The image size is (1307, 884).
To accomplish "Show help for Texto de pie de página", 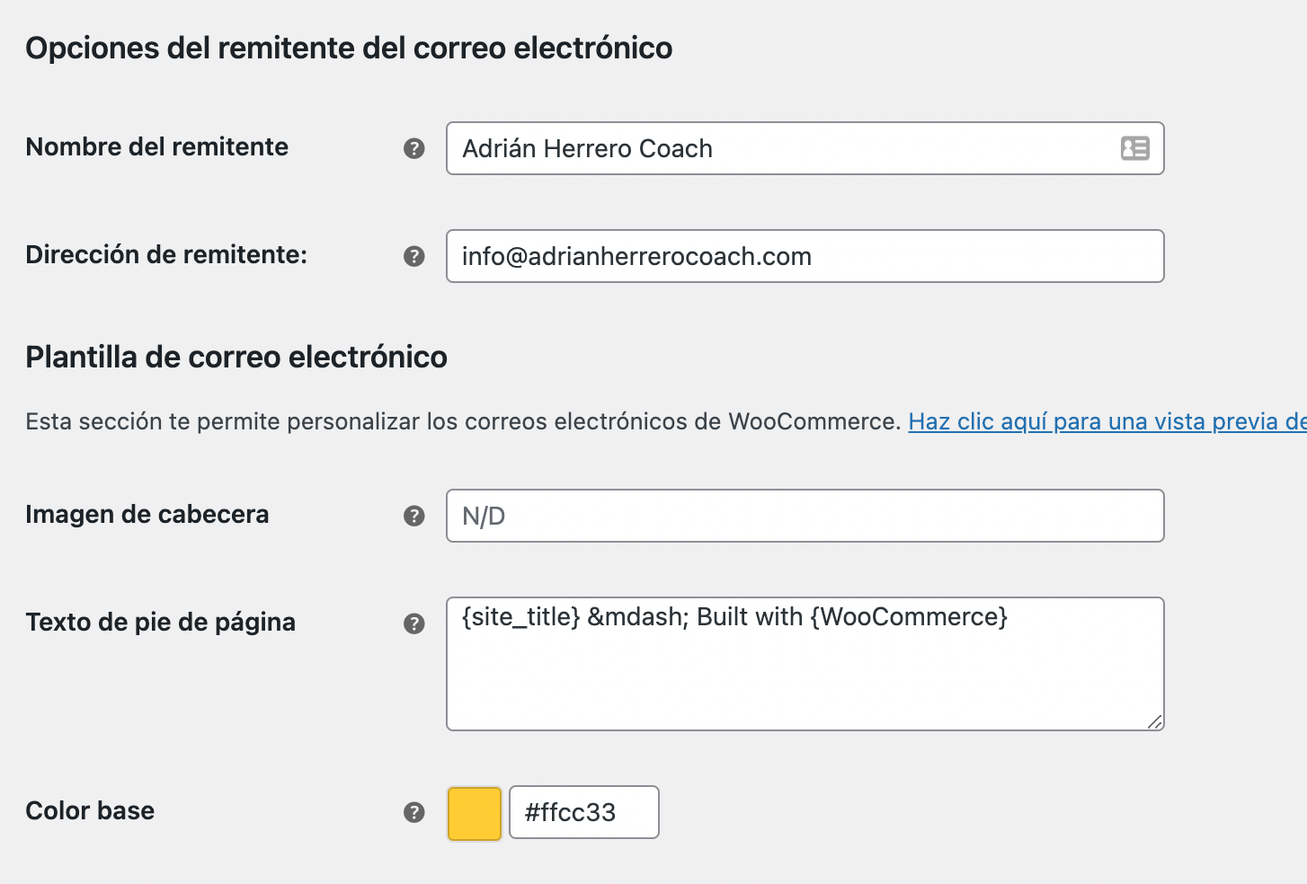I will [x=413, y=623].
